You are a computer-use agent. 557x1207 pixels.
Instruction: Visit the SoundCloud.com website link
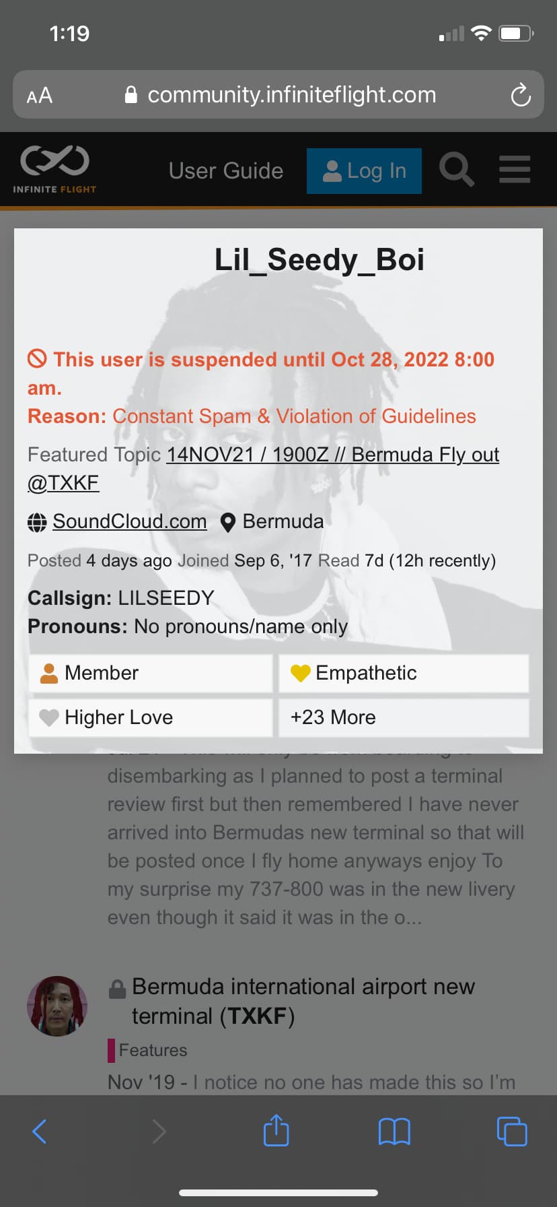[x=129, y=521]
